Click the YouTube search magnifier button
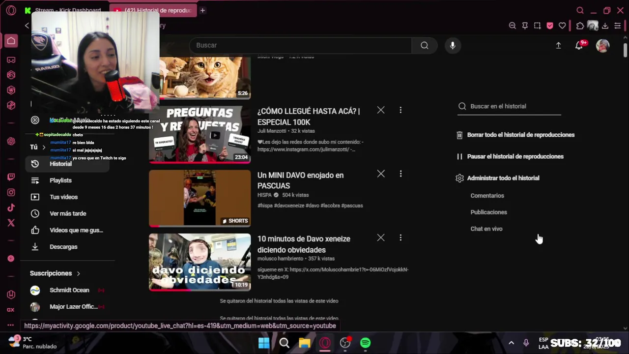Viewport: 629px width, 354px height. pos(424,45)
